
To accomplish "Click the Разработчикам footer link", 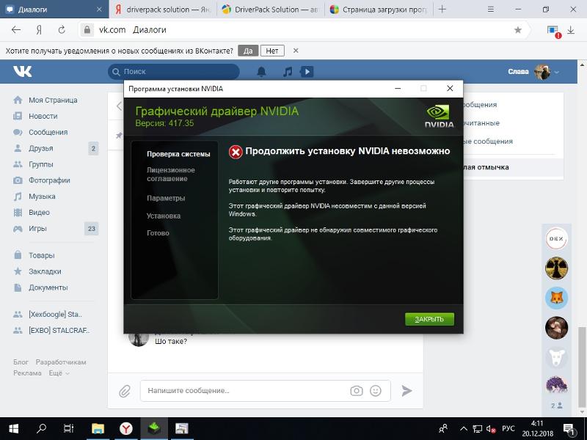I will 61,362.
